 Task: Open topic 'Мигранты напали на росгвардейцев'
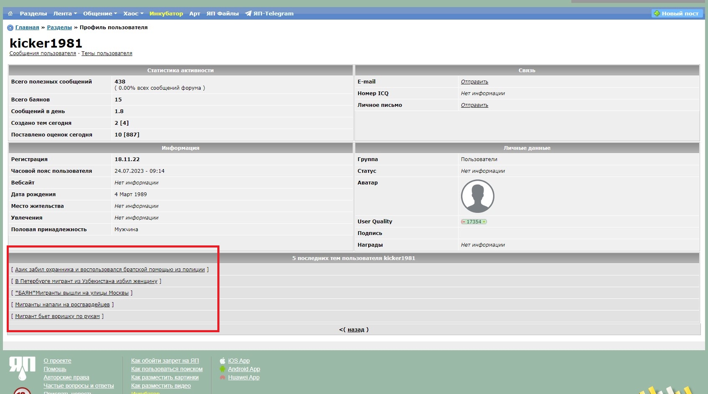click(x=62, y=305)
